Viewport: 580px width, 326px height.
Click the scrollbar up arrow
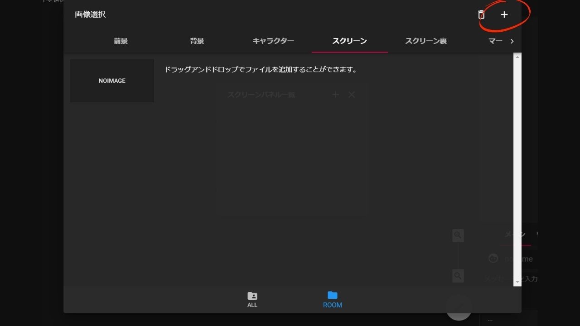coord(517,57)
